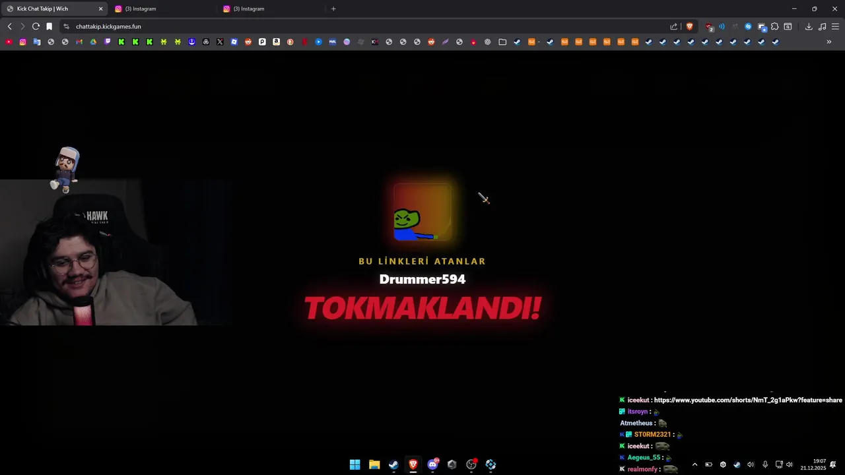
Task: Open site settings icon beside the URL
Action: point(66,26)
